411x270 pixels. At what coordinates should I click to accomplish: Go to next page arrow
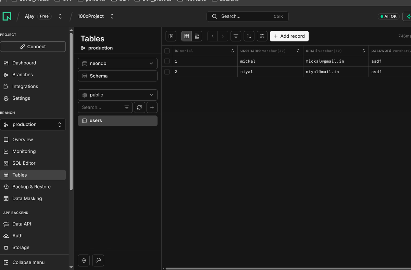click(x=223, y=36)
